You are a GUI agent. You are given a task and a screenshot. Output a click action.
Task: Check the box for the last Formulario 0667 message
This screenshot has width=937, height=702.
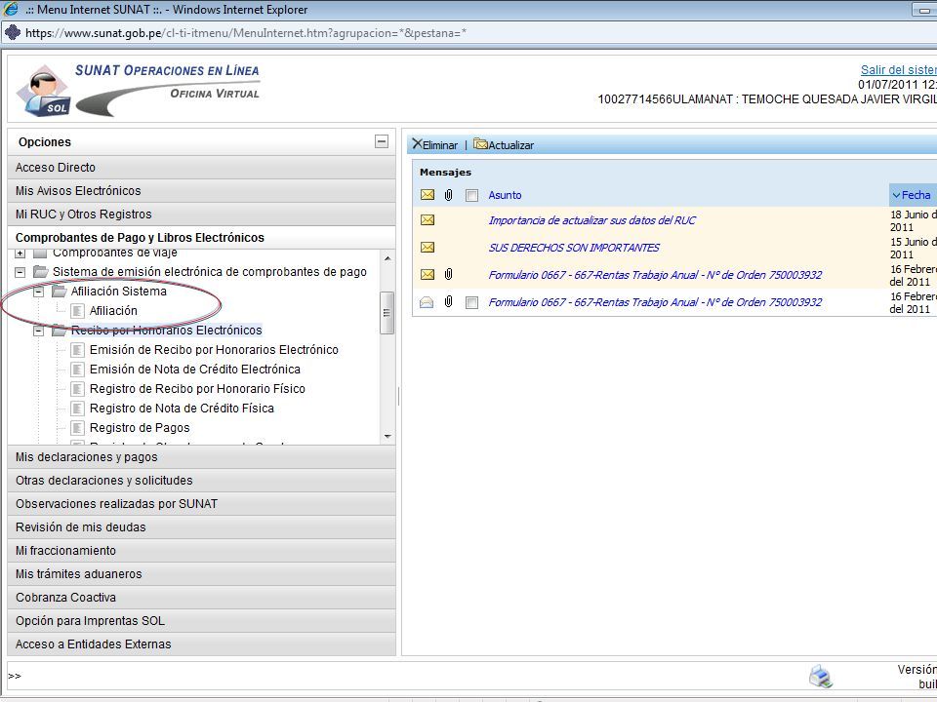(x=472, y=302)
